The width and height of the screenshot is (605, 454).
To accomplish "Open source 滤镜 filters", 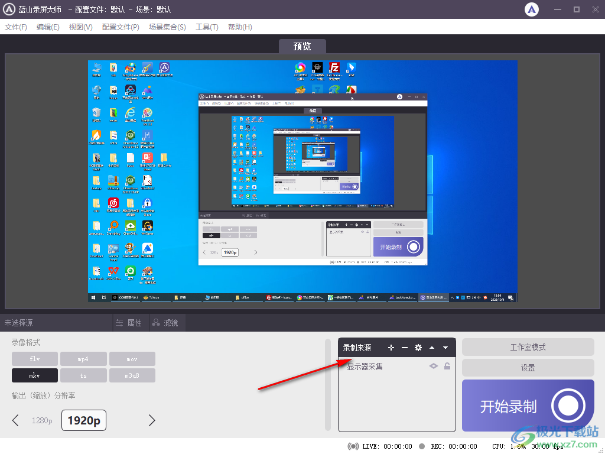I will pos(165,323).
